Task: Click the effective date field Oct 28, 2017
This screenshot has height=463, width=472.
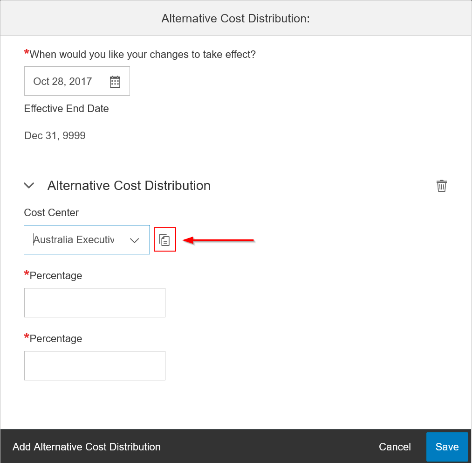Action: point(77,81)
